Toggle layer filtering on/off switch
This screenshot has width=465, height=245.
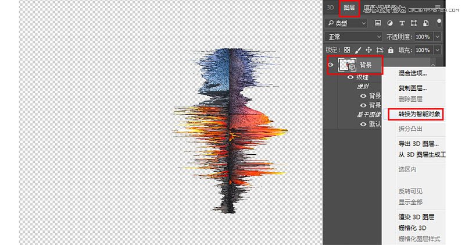click(x=439, y=23)
